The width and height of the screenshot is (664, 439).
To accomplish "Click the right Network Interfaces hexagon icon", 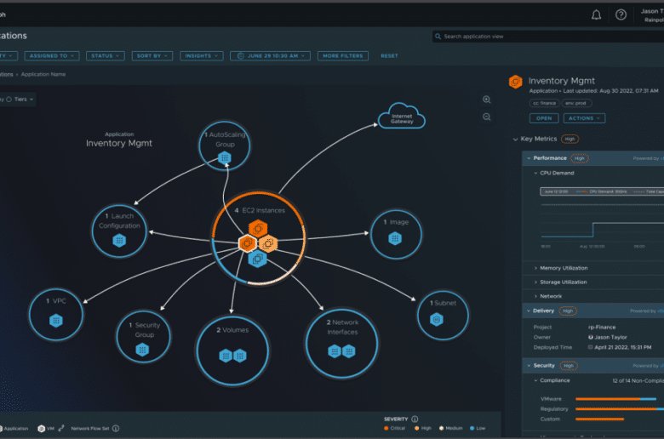I will tap(348, 351).
